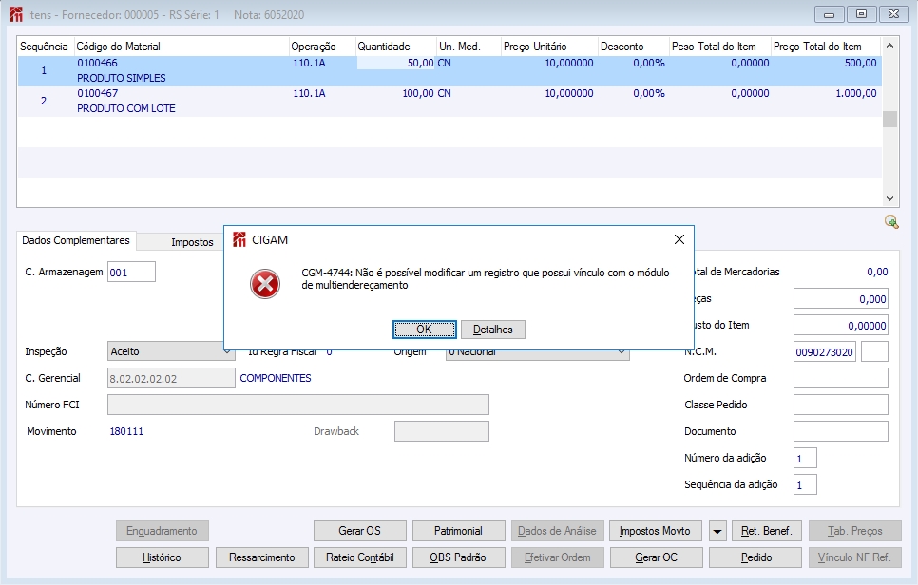This screenshot has width=918, height=585.
Task: Click the C. Gerencial field 8.02.02.02.02
Action: (x=171, y=378)
